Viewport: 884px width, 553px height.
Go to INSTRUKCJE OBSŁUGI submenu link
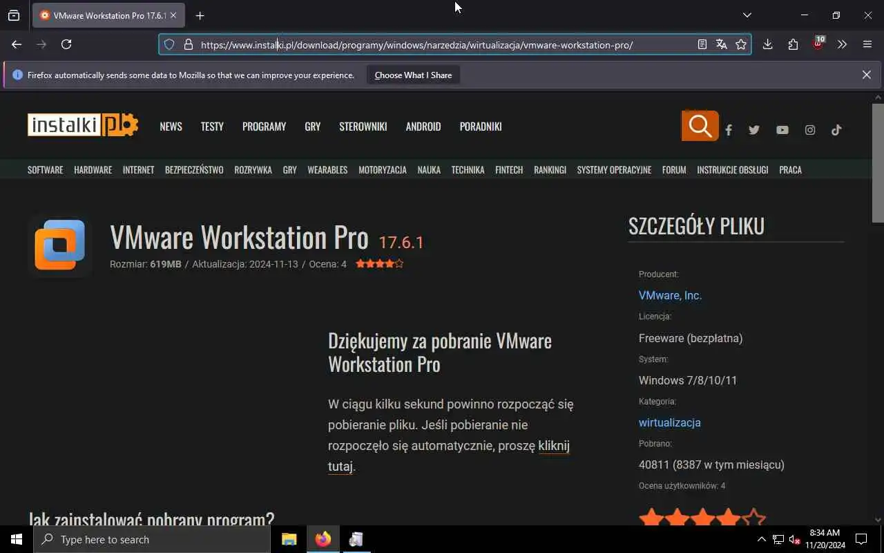[732, 170]
